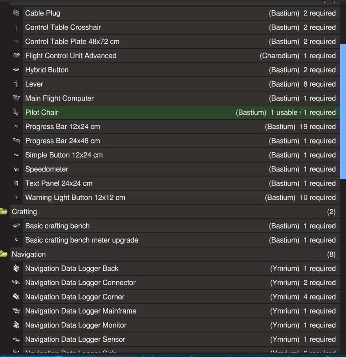The image size is (346, 357).
Task: Collapse the Crafting category folder
Action: [x=4, y=212]
